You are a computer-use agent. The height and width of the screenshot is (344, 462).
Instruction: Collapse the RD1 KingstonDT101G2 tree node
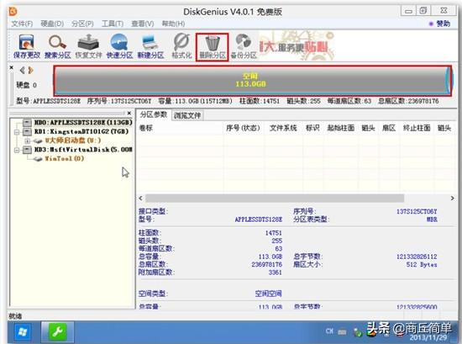[17, 131]
